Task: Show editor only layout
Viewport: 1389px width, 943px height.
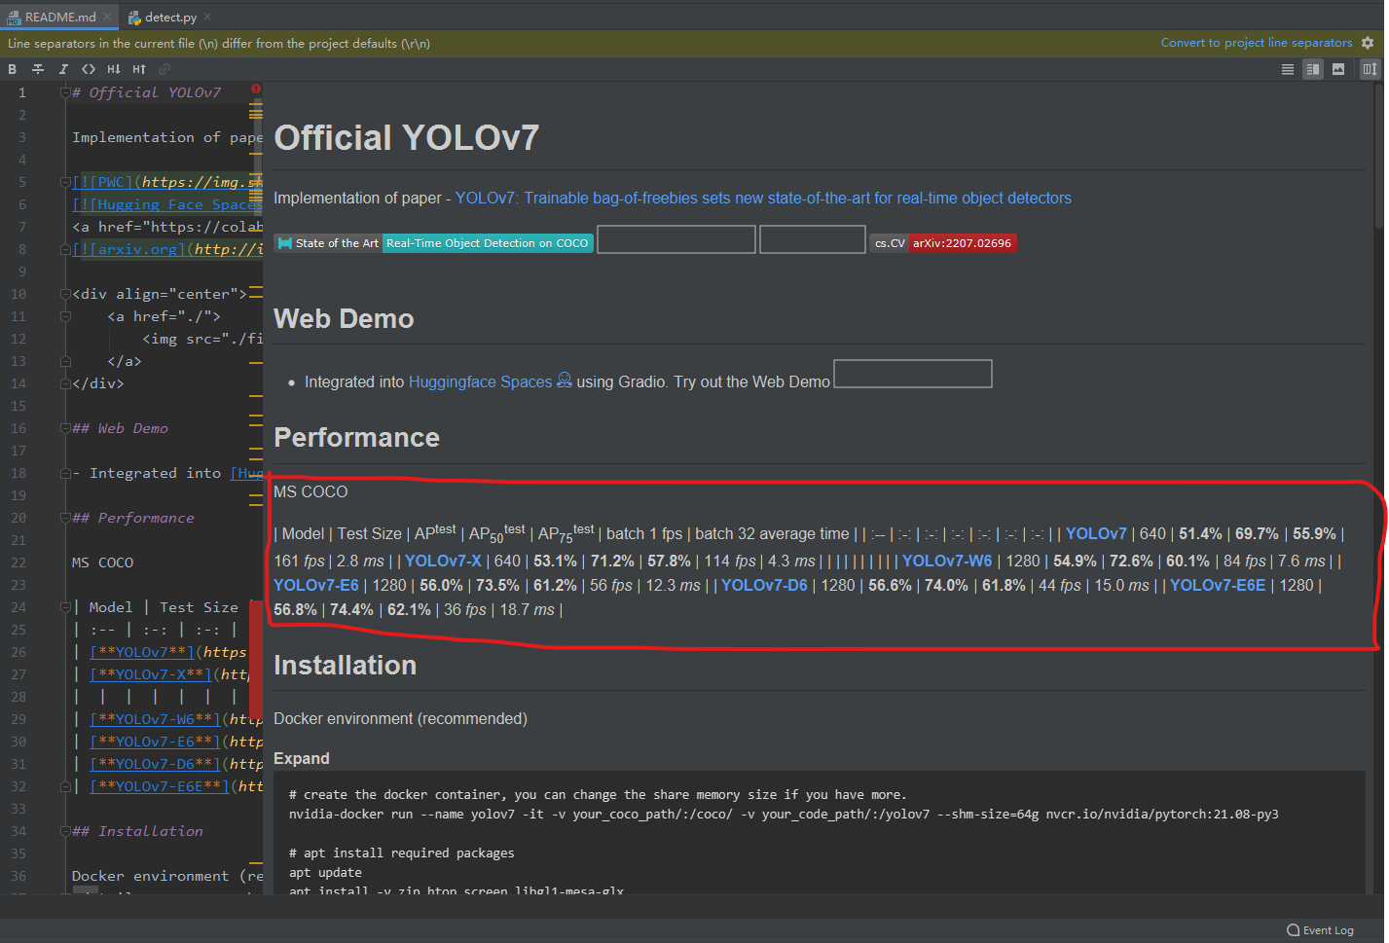Action: pyautogui.click(x=1288, y=69)
